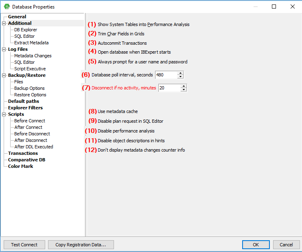Image resolution: width=302 pixels, height=252 pixels.
Task: Toggle Autocommit Transactions option
Action: (122, 43)
